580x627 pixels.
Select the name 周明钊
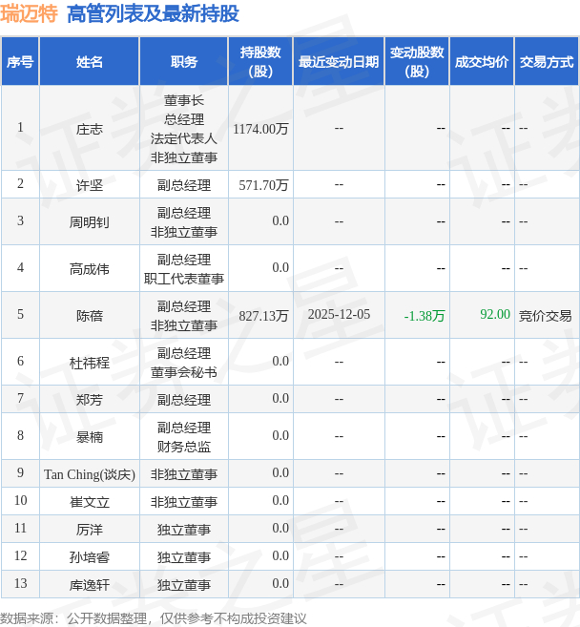(90, 222)
